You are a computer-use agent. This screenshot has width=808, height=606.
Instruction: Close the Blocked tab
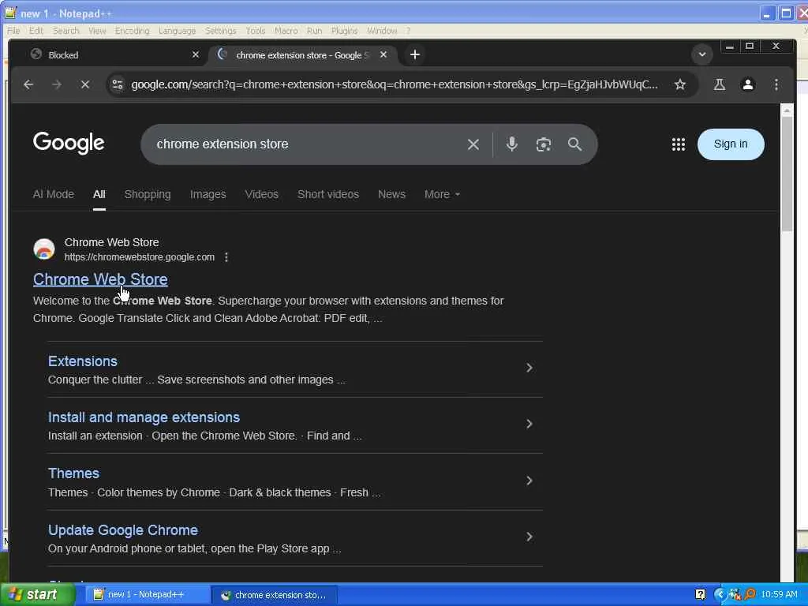pyautogui.click(x=196, y=54)
